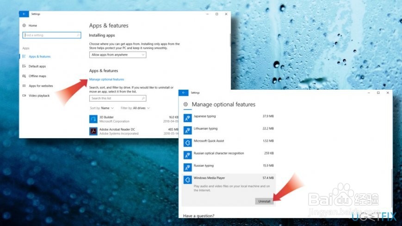Open Home via gear icon in sidebar
Screen dimensions: 402x226
[x=24, y=25]
